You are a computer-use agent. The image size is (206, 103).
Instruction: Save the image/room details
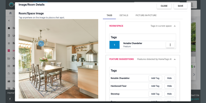click(x=181, y=6)
